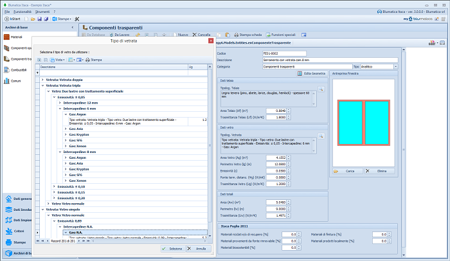Open the Tipo dropdown showing Analitico
Viewport: 450px width, 261px height.
(x=395, y=66)
